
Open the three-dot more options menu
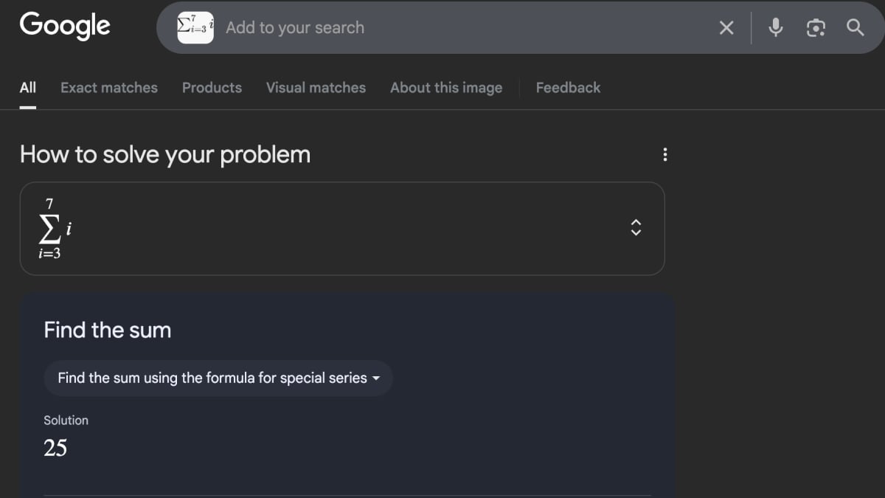pos(665,155)
